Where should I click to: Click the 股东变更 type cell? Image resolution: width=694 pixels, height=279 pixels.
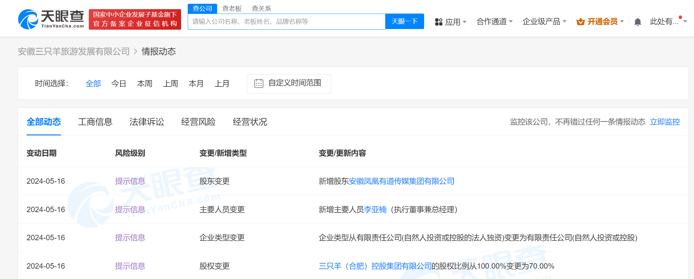pos(215,181)
